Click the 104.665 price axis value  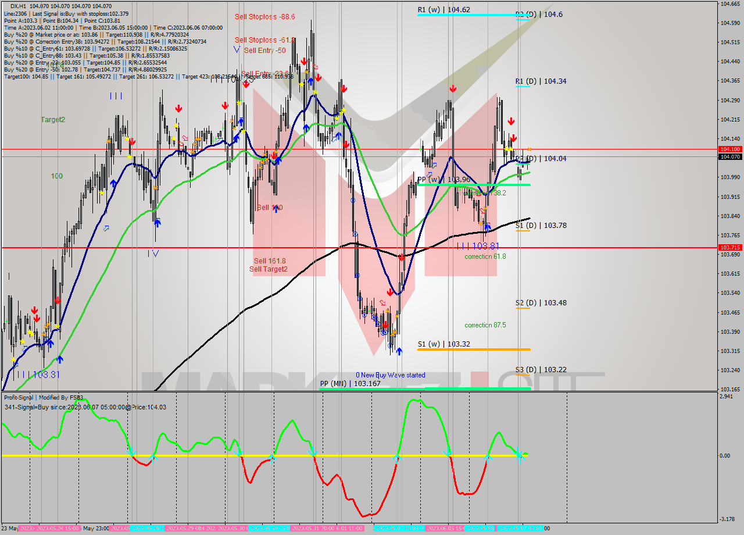coord(730,4)
